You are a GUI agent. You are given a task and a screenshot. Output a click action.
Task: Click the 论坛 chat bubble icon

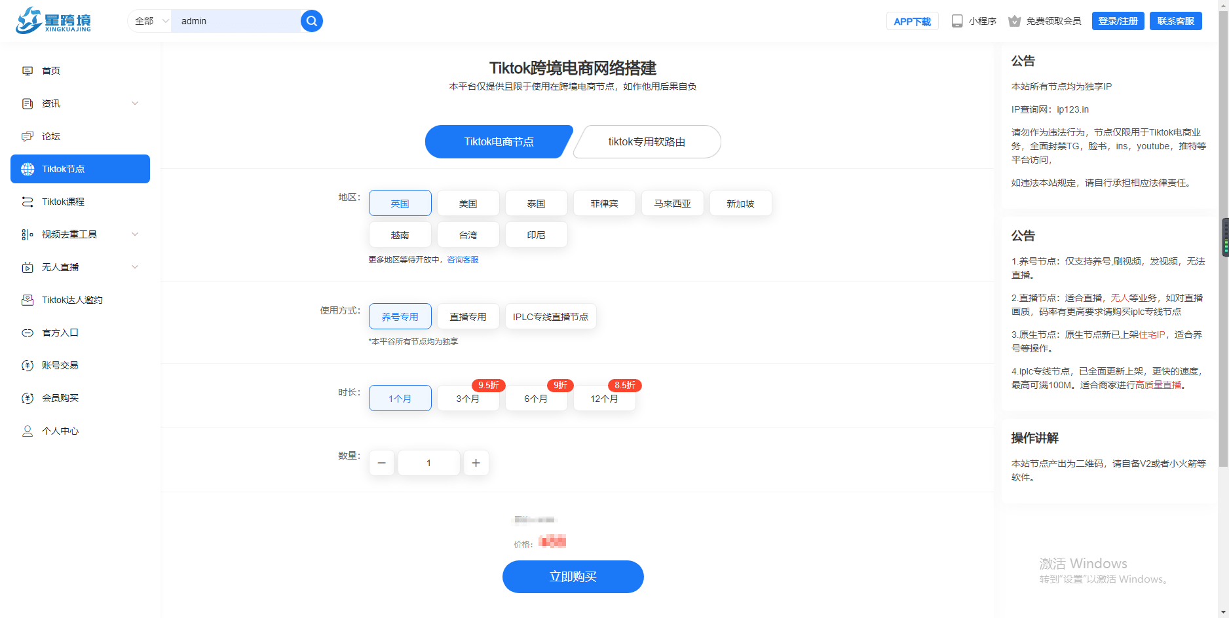click(x=28, y=136)
